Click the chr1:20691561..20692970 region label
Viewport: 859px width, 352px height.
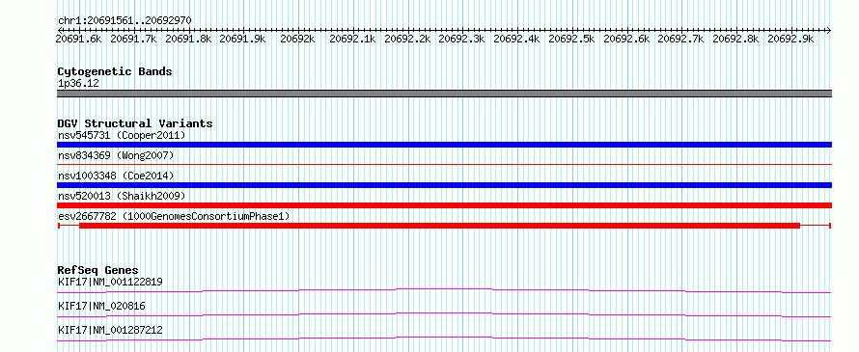(125, 21)
